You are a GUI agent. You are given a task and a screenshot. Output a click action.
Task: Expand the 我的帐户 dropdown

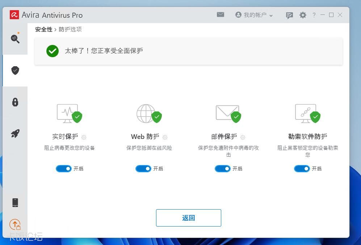click(254, 15)
